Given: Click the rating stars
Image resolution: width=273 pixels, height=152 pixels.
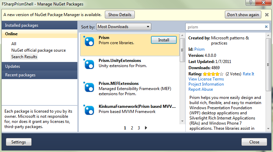Looking at the screenshot, I should pyautogui.click(x=213, y=74).
